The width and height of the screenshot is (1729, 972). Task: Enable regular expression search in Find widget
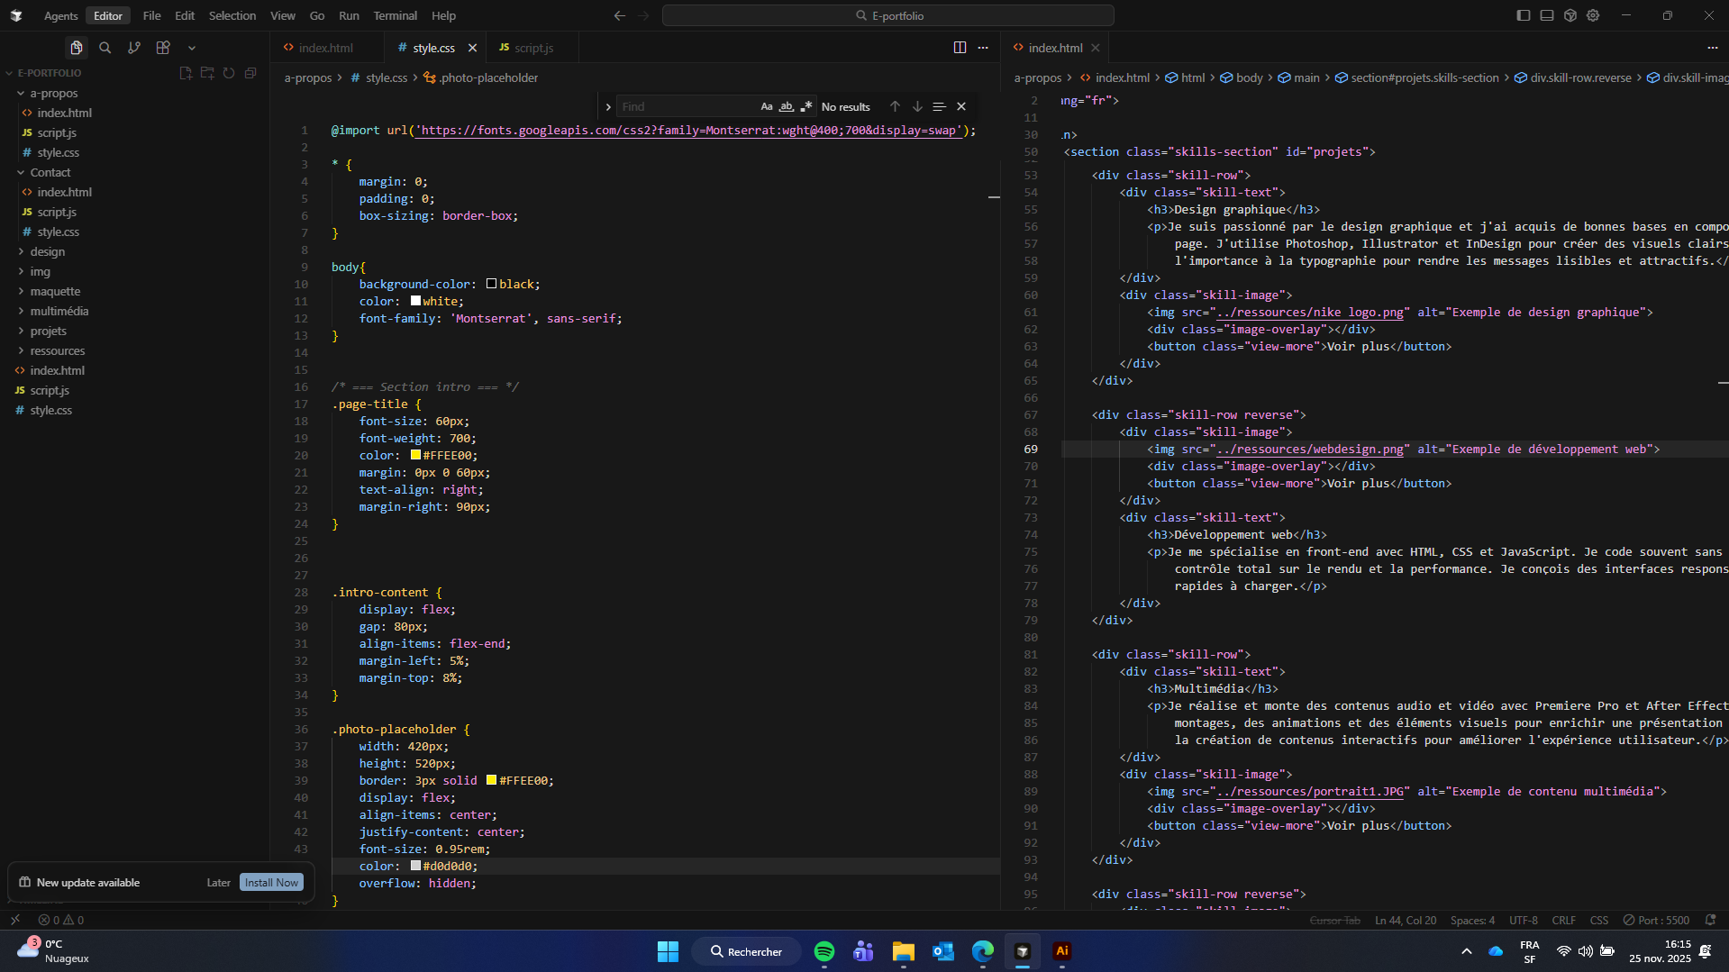(806, 106)
